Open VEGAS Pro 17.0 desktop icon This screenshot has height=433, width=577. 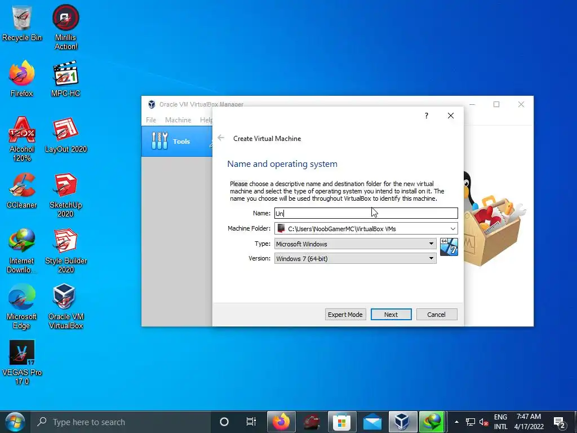coord(22,363)
